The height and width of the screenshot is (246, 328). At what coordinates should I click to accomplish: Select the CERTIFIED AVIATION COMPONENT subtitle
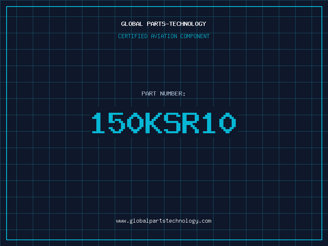[164, 36]
